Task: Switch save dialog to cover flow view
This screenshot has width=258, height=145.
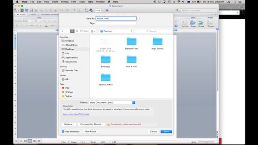Action: coord(86,31)
